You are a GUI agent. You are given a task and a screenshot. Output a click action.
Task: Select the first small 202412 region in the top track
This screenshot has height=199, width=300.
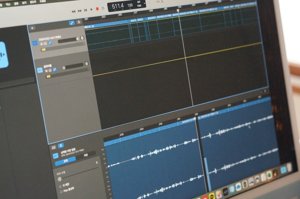click(x=133, y=21)
